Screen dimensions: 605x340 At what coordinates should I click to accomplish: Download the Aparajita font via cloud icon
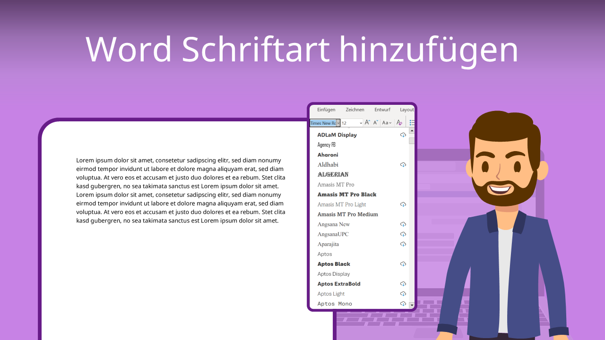tap(403, 244)
